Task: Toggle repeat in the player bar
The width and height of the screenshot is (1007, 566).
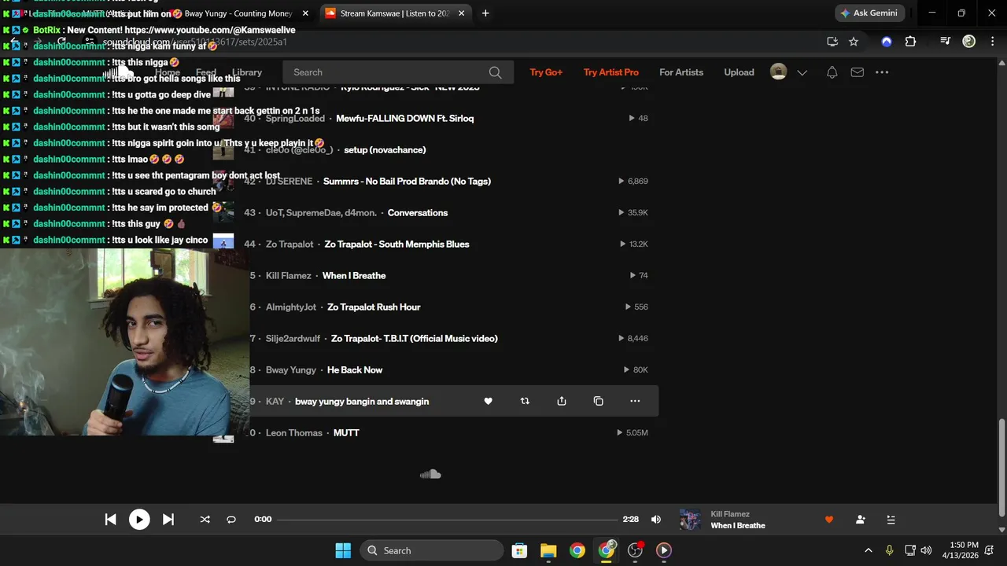Action: tap(231, 520)
